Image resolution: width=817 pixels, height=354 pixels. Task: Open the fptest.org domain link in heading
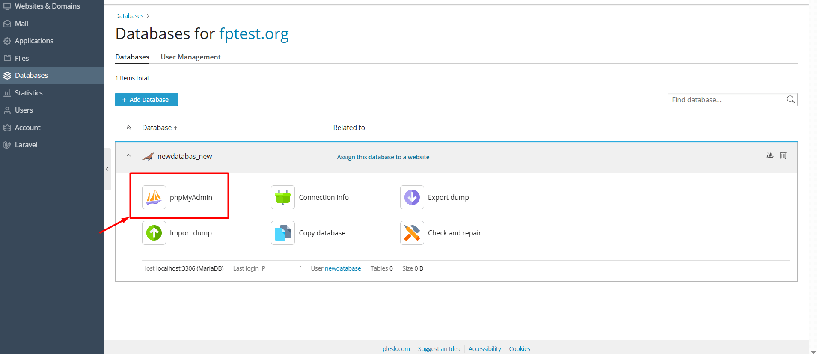pyautogui.click(x=254, y=33)
